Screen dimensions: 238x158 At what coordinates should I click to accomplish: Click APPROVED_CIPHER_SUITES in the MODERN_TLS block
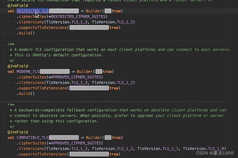[76, 77]
